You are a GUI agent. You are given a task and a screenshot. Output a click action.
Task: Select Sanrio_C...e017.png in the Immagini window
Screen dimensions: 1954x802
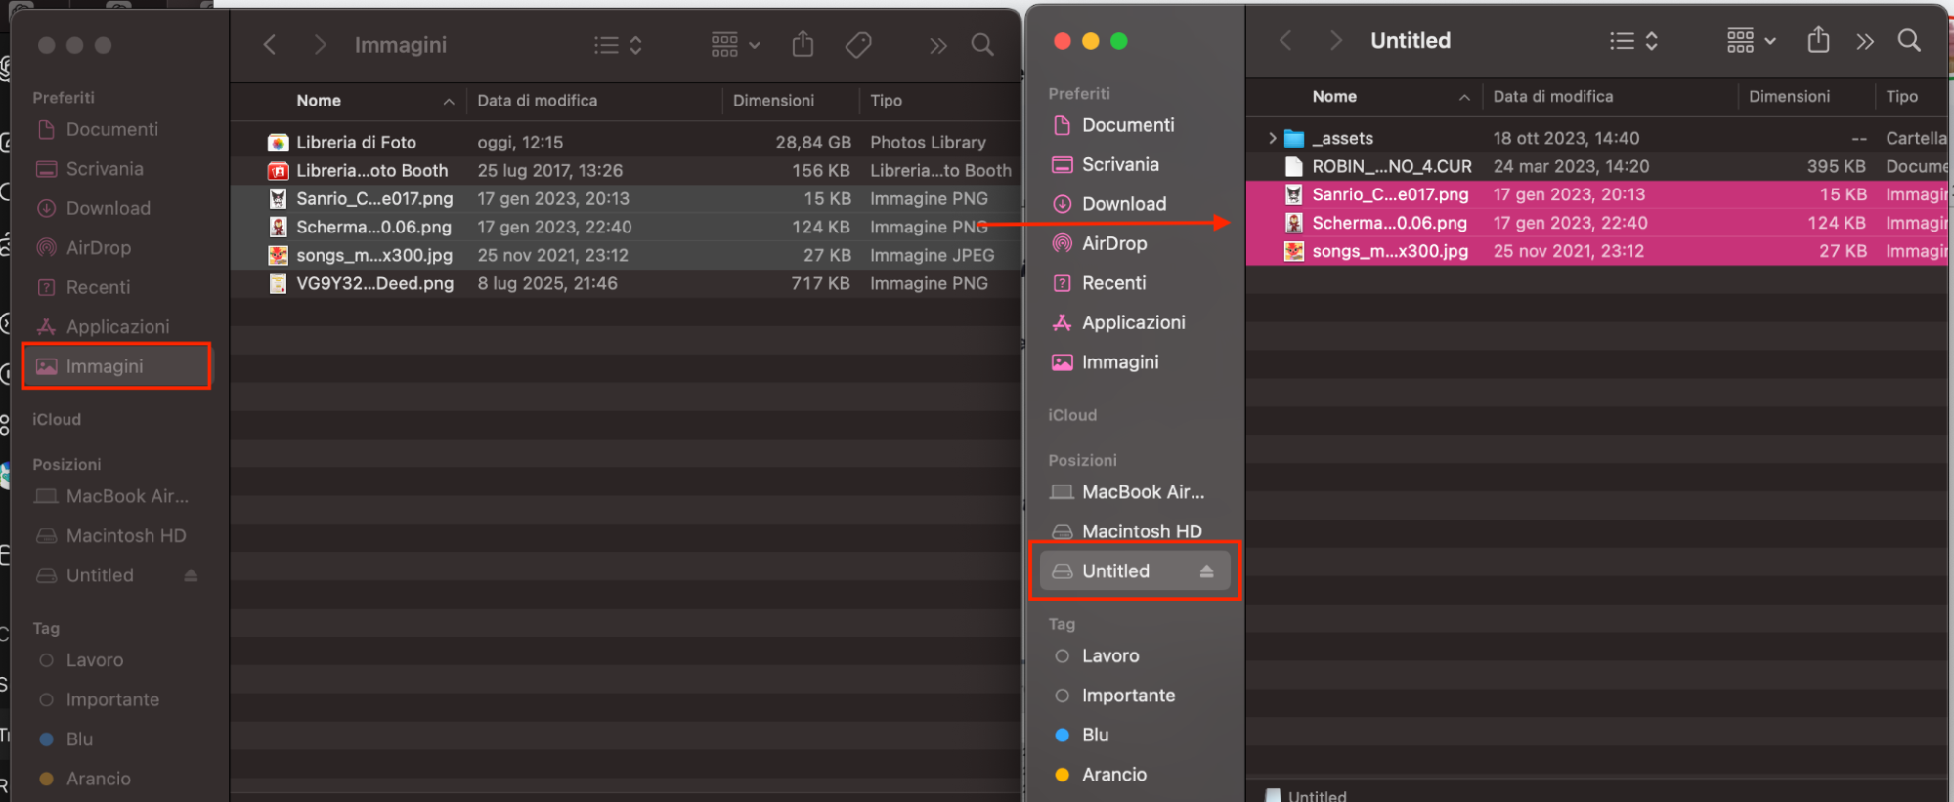point(626,199)
